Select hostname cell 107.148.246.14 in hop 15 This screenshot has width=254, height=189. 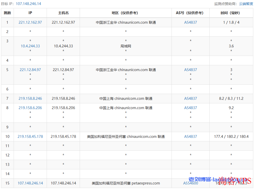point(63,183)
